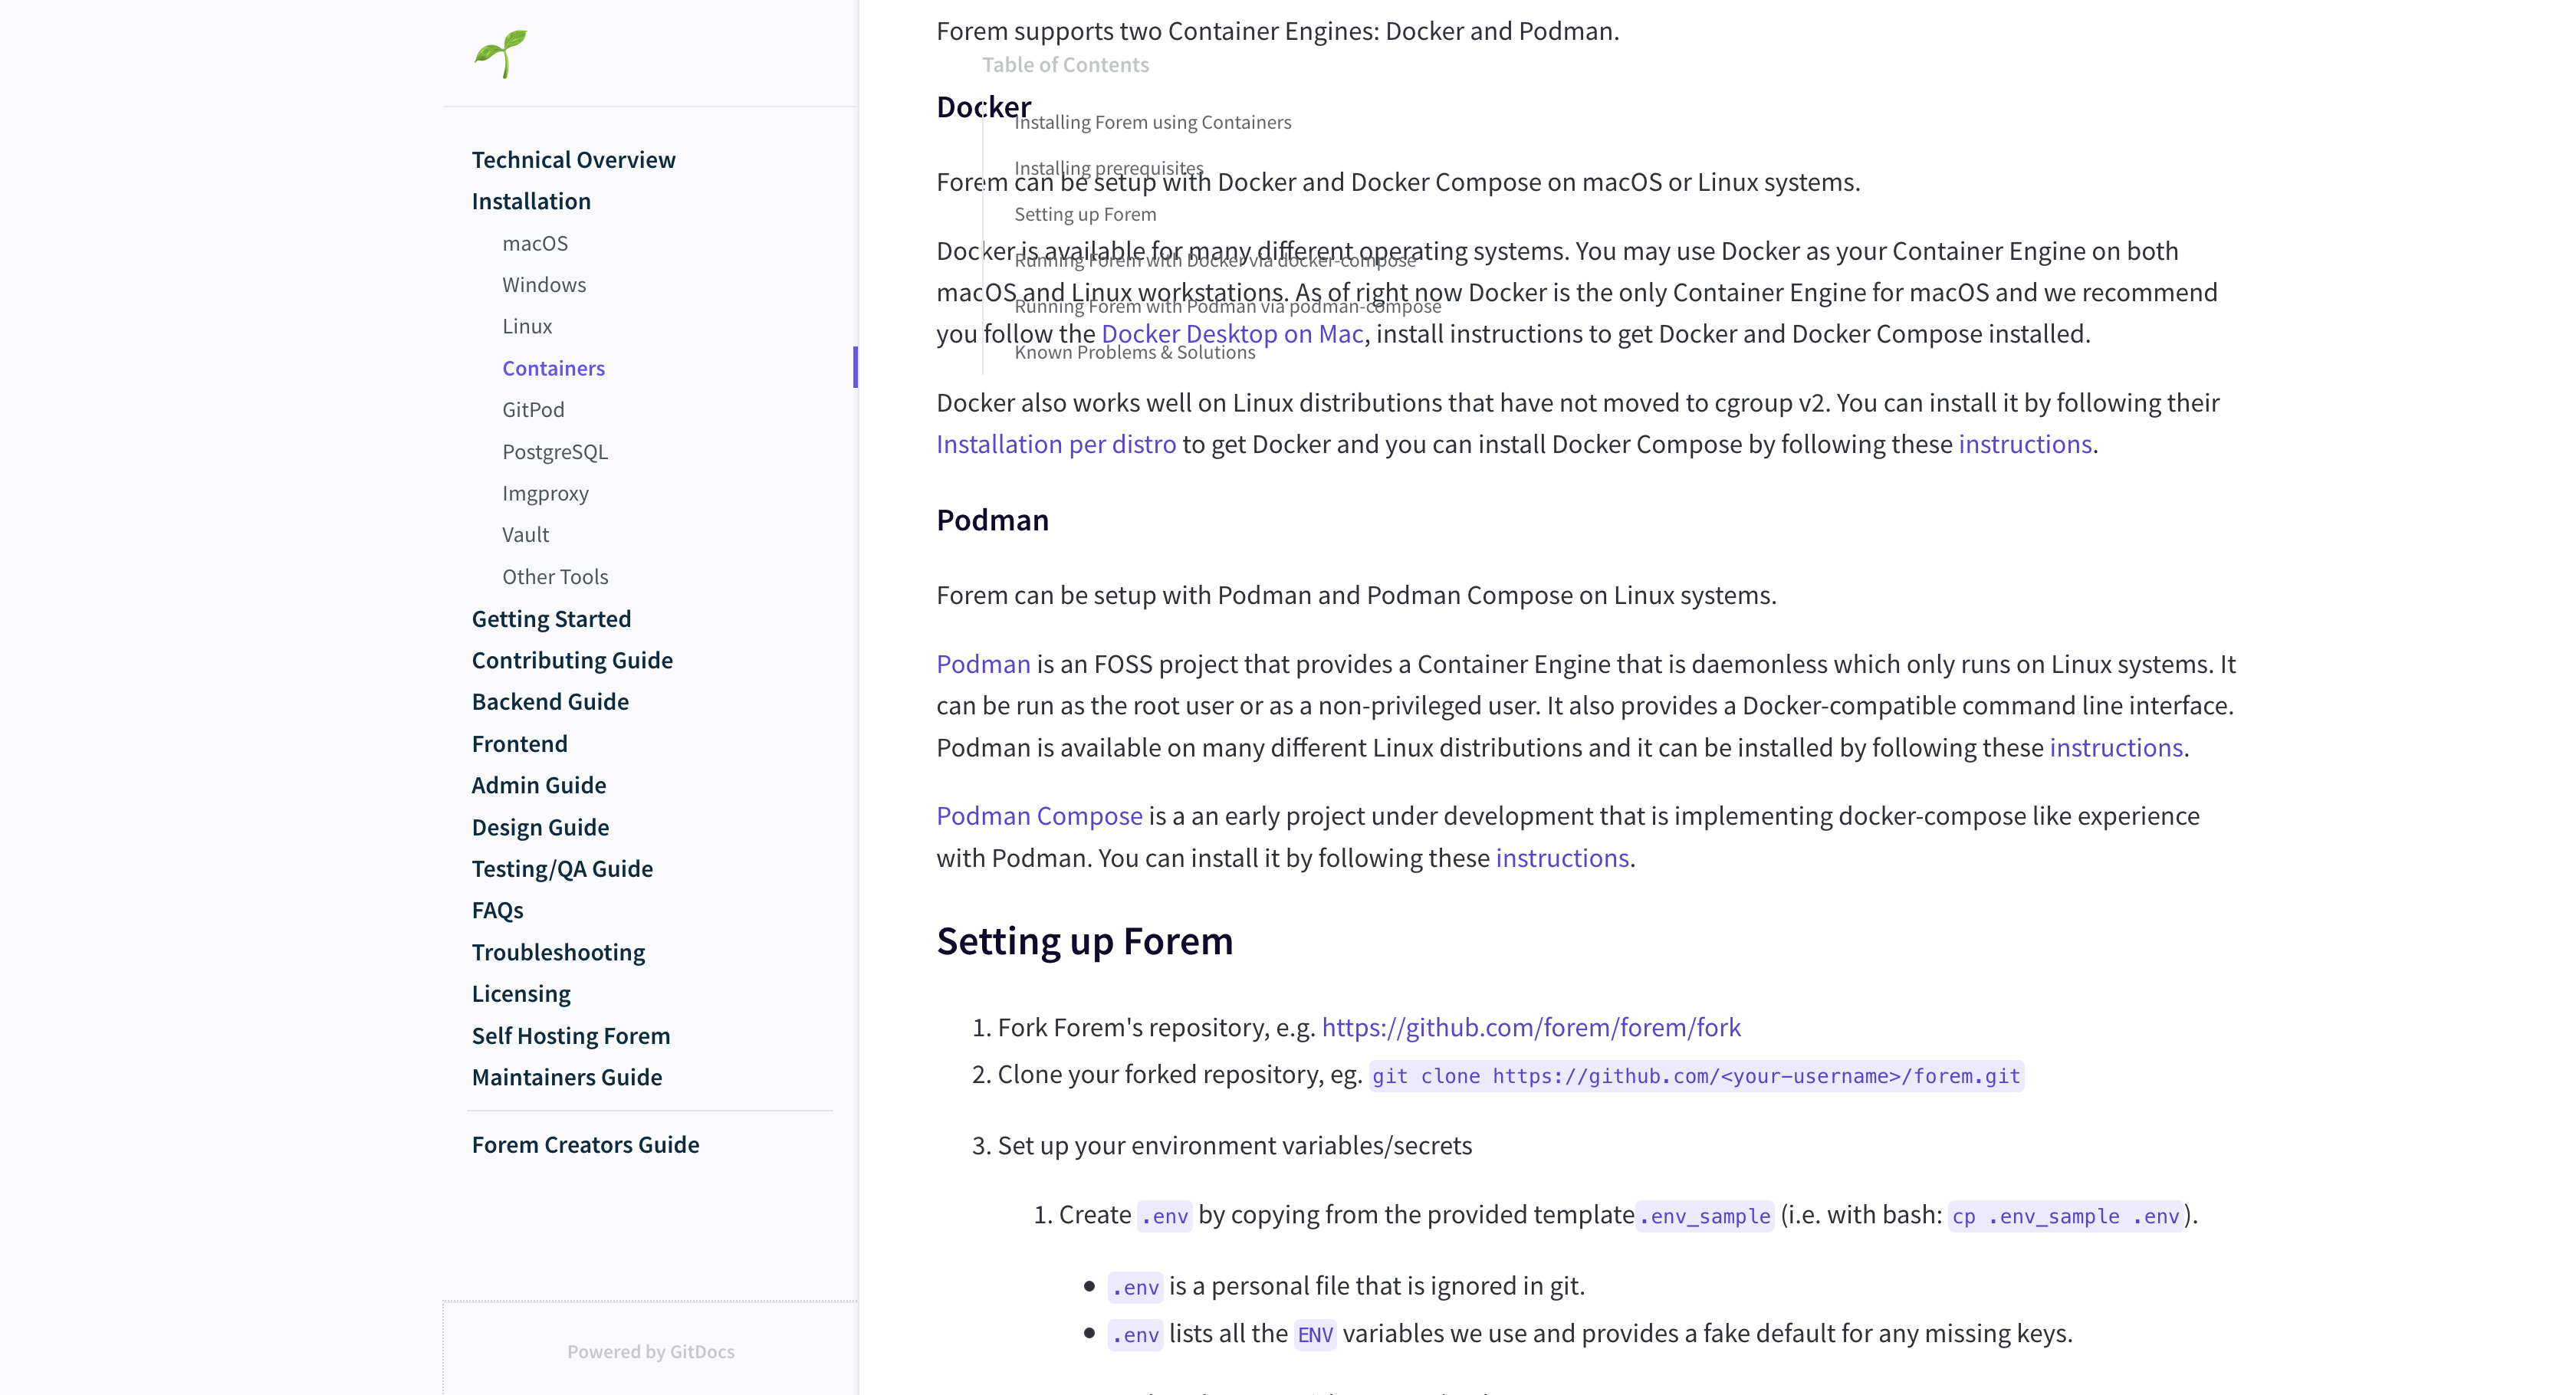Image resolution: width=2576 pixels, height=1395 pixels.
Task: Select macOS under Installation
Action: coord(534,243)
